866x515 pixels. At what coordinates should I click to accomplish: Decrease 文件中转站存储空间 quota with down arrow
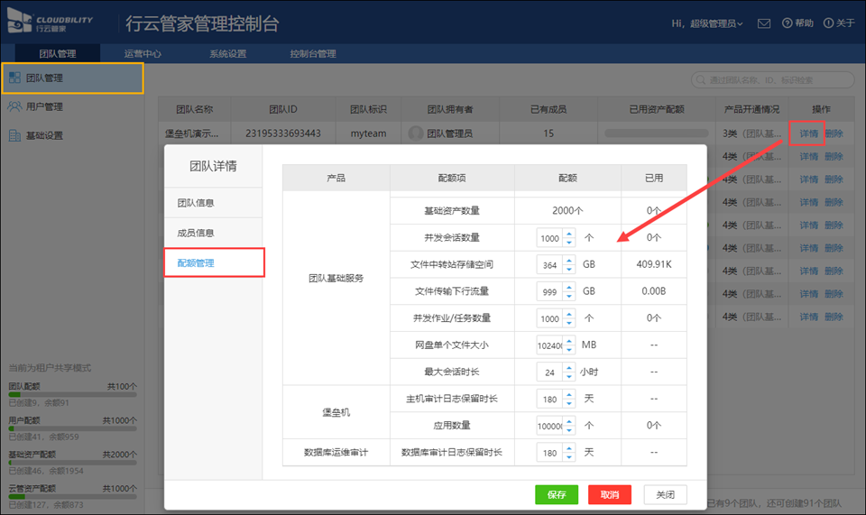pos(569,270)
